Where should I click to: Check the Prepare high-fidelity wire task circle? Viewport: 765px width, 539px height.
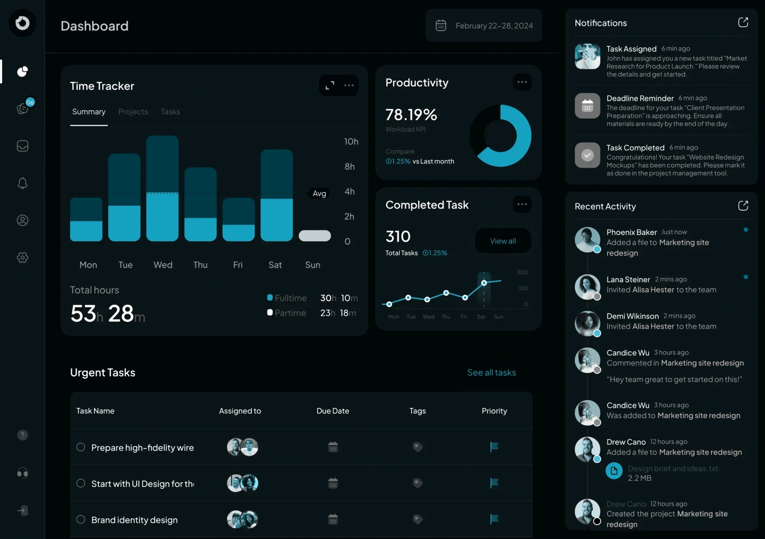pos(80,447)
